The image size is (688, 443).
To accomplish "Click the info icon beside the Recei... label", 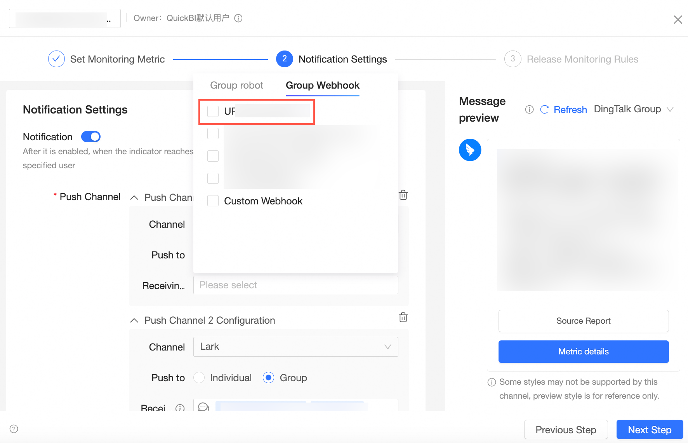I will point(180,408).
